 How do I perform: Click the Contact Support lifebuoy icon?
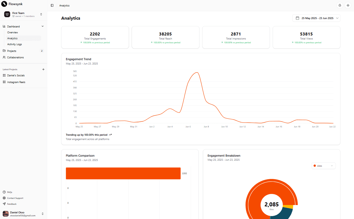coord(4,198)
